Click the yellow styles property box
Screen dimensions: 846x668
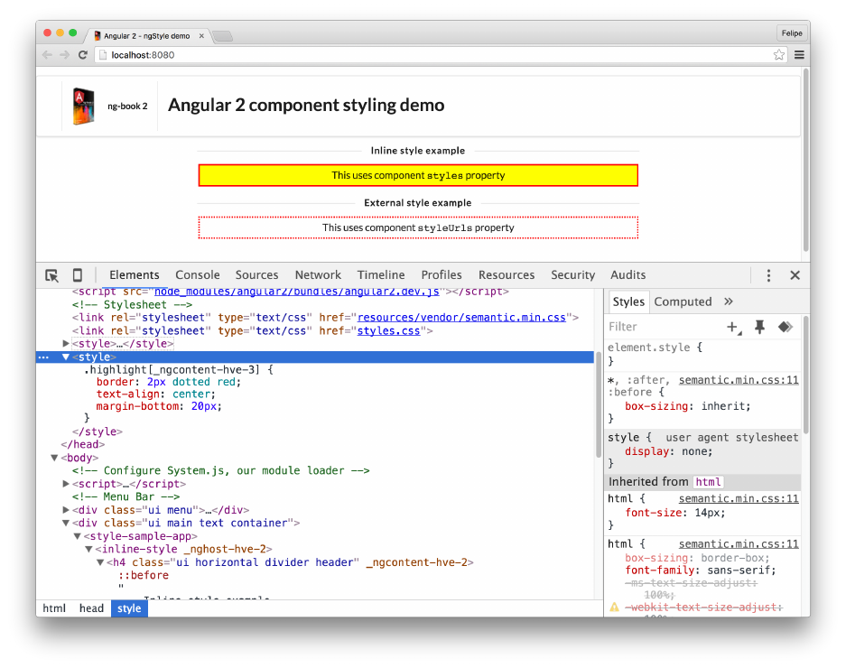pos(418,175)
